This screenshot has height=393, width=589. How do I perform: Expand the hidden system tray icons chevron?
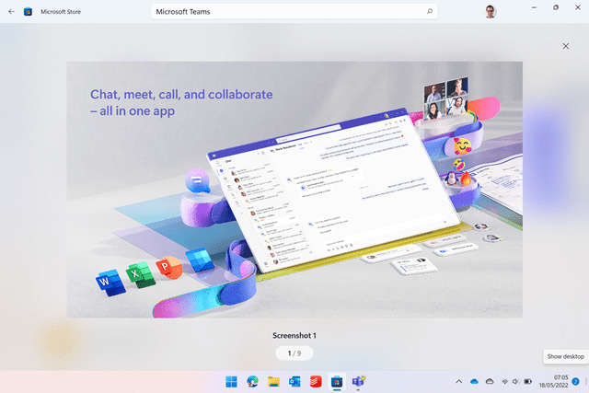coord(458,382)
